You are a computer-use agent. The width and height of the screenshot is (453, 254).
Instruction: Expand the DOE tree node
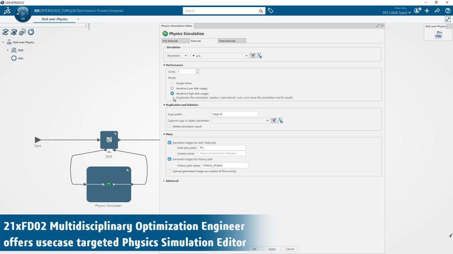point(8,50)
